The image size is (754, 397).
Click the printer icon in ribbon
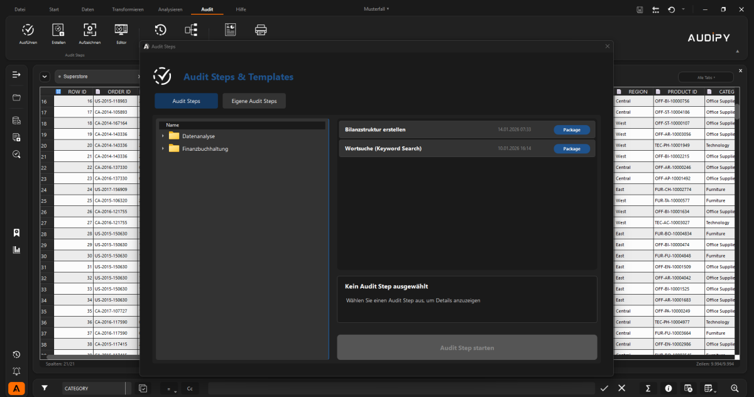tap(261, 30)
